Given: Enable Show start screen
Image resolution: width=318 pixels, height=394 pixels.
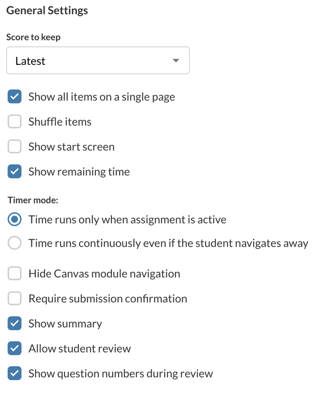Looking at the screenshot, I should point(14,146).
